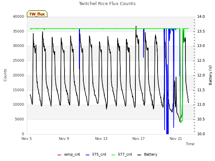Click the 10.5 battery axis label
The height and width of the screenshot is (161, 215).
pos(201,119)
